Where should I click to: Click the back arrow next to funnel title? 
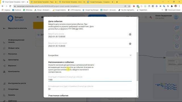[x=38, y=17]
